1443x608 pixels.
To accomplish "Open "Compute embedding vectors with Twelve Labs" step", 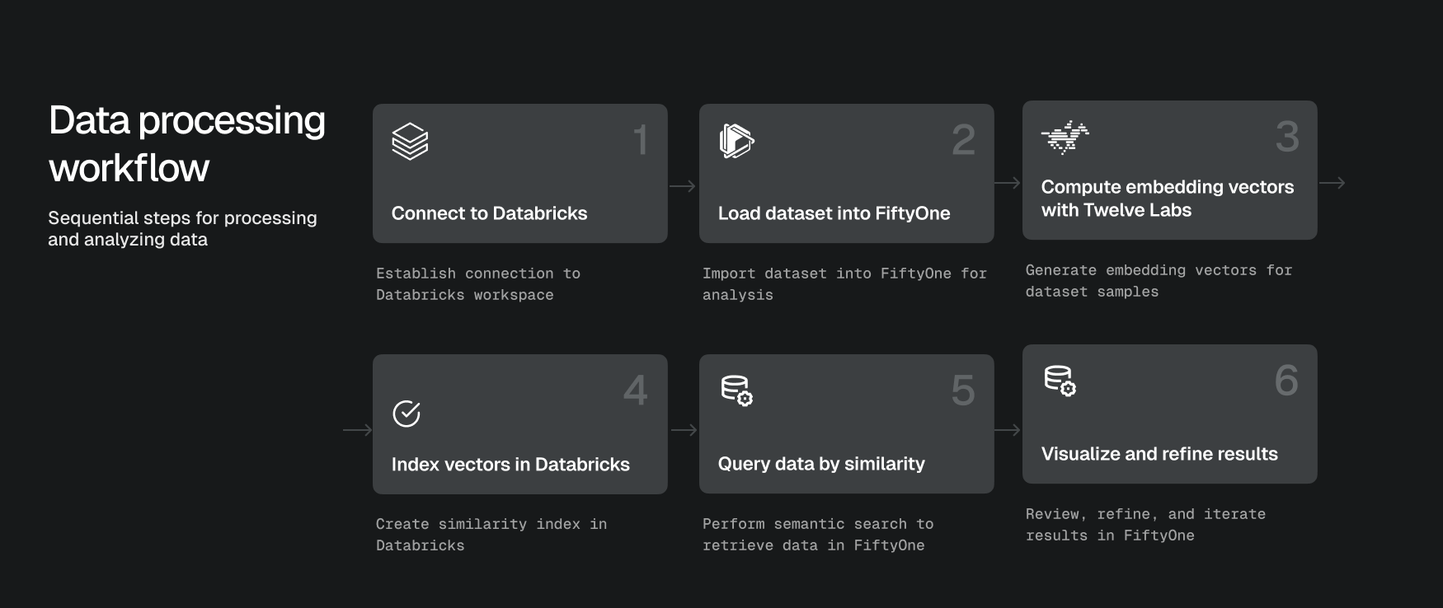I will pyautogui.click(x=1167, y=199).
